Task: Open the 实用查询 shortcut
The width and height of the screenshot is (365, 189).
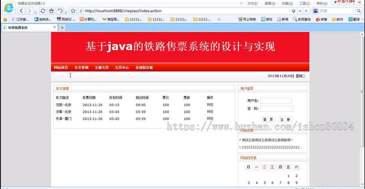Action: tap(302, 19)
